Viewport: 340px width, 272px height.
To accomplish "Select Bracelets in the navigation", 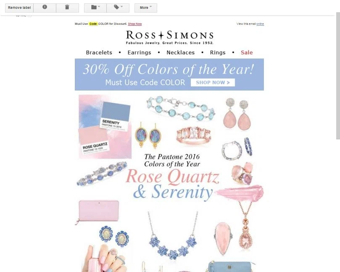I will 99,53.
